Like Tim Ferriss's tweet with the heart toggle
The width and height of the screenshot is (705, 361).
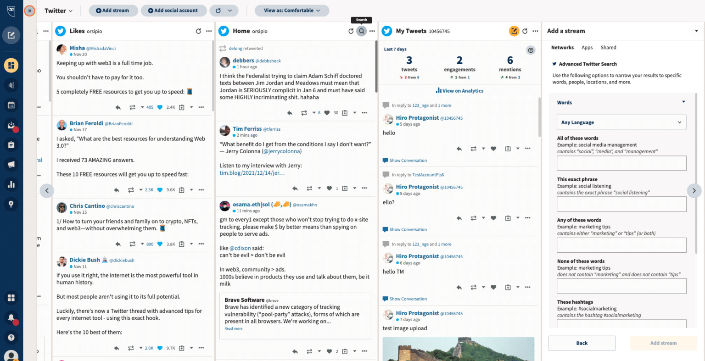(329, 188)
